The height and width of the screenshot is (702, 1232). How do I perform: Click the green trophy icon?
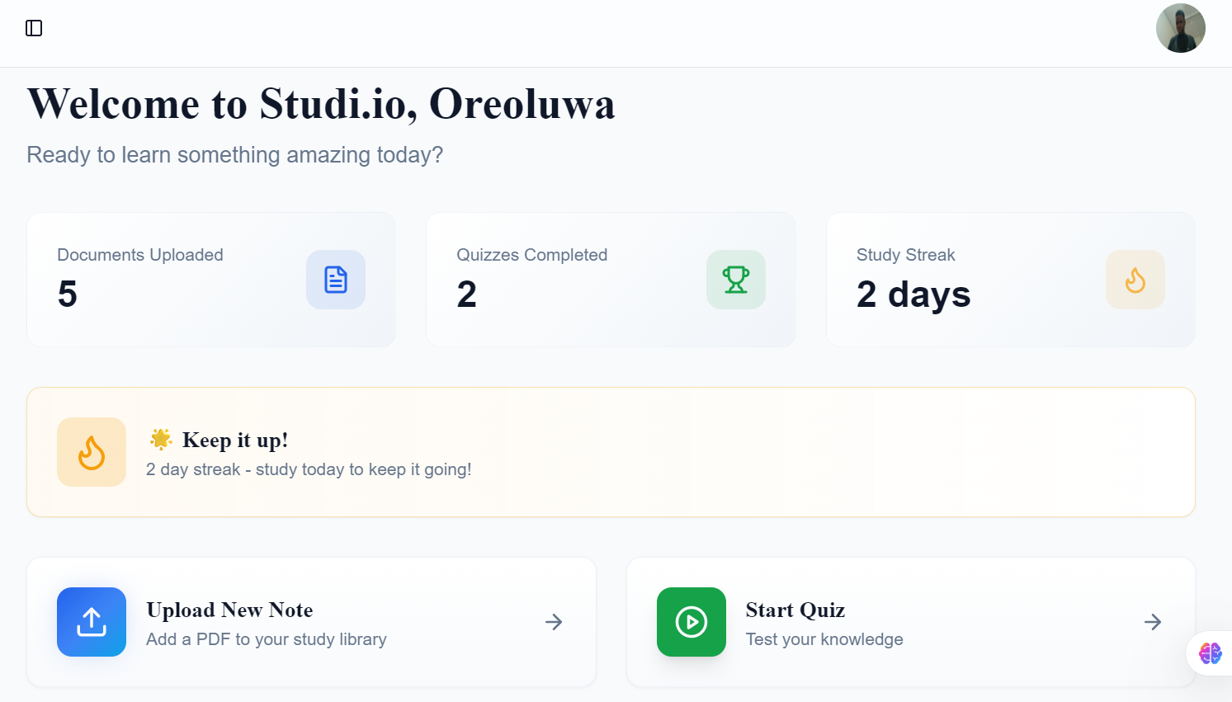click(x=736, y=280)
